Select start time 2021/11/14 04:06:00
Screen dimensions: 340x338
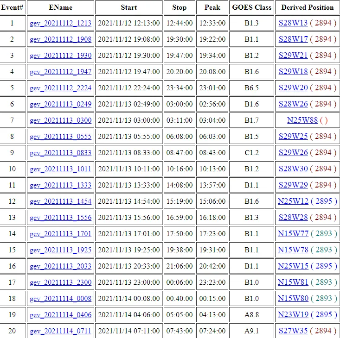[x=129, y=315]
